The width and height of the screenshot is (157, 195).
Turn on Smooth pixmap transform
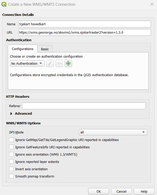(x=11, y=176)
